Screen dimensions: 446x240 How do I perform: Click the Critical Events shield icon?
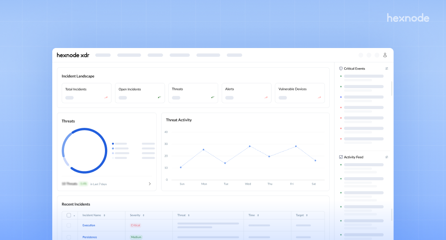pos(341,69)
